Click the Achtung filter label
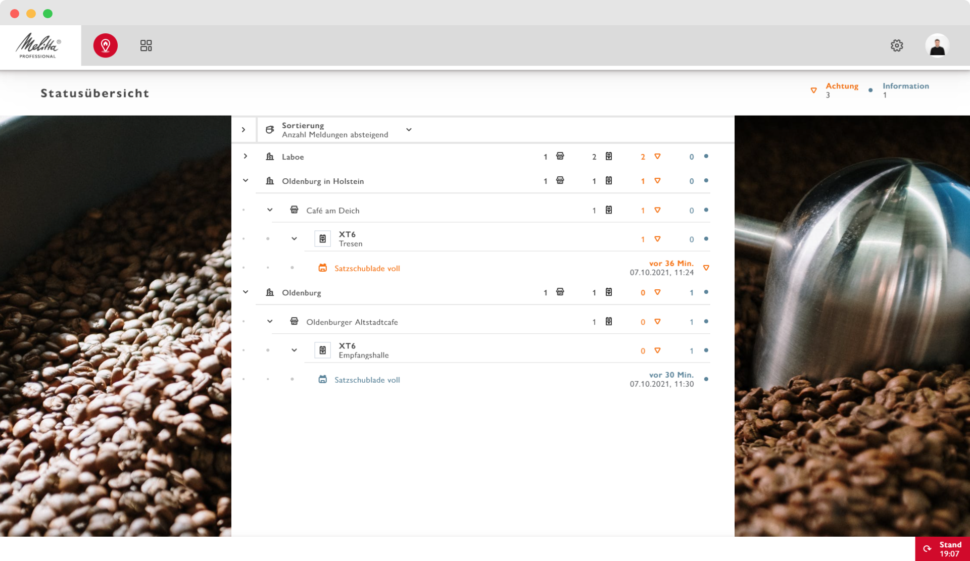 [842, 86]
